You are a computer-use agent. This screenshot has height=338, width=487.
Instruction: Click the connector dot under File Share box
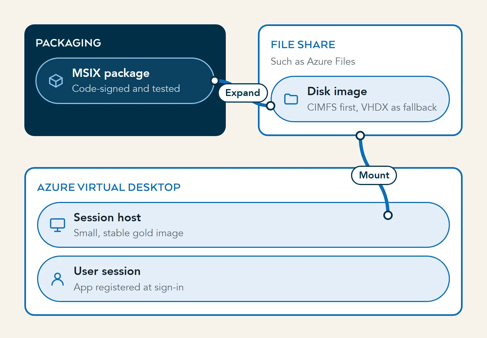tap(360, 136)
